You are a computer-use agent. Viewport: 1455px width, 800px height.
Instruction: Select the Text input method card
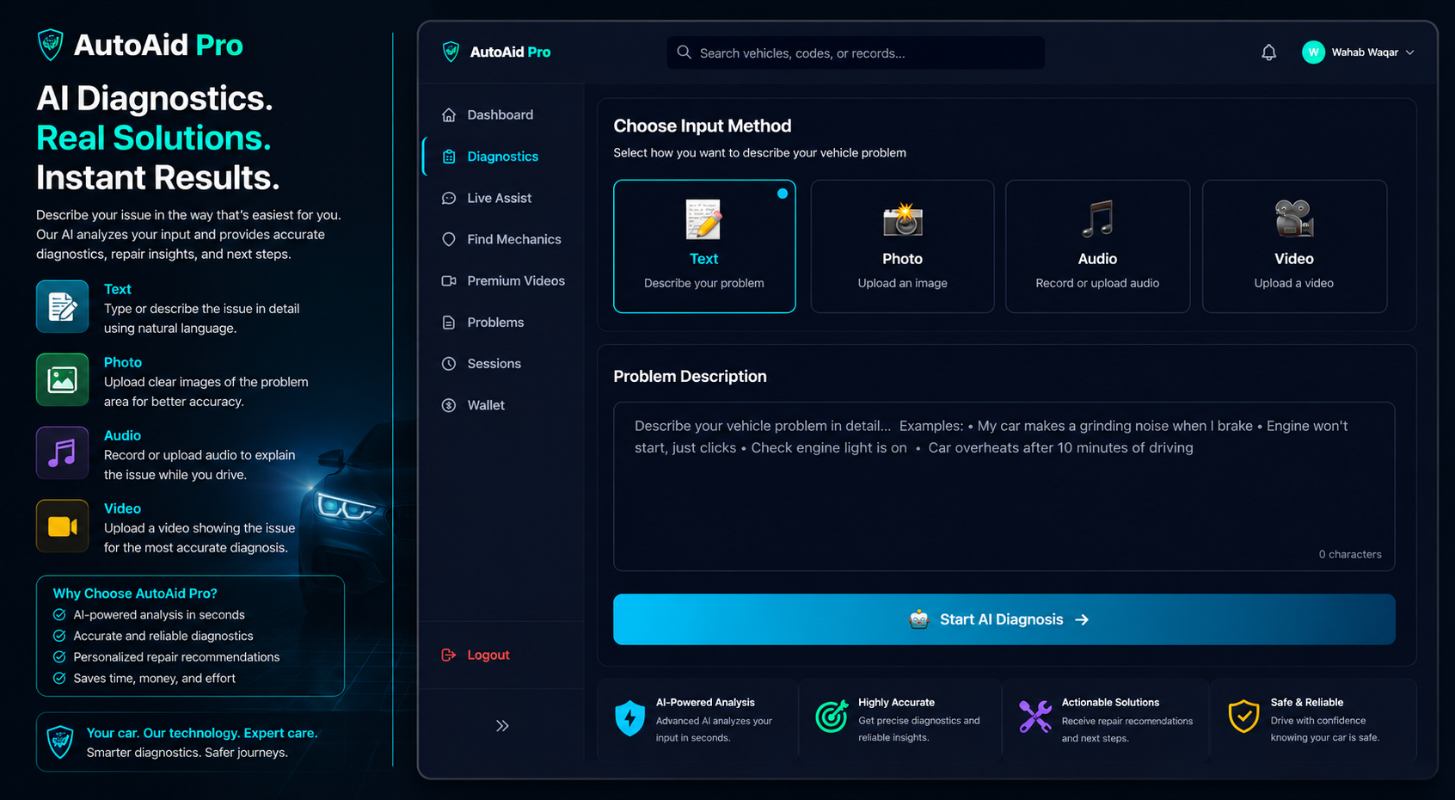pos(704,246)
